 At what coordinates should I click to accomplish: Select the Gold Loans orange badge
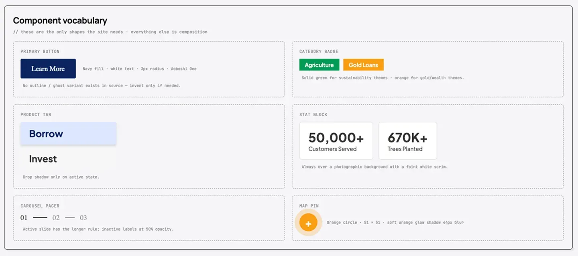pyautogui.click(x=363, y=65)
